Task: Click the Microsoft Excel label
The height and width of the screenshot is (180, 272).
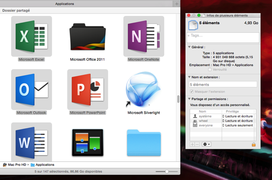Action: tap(31, 59)
